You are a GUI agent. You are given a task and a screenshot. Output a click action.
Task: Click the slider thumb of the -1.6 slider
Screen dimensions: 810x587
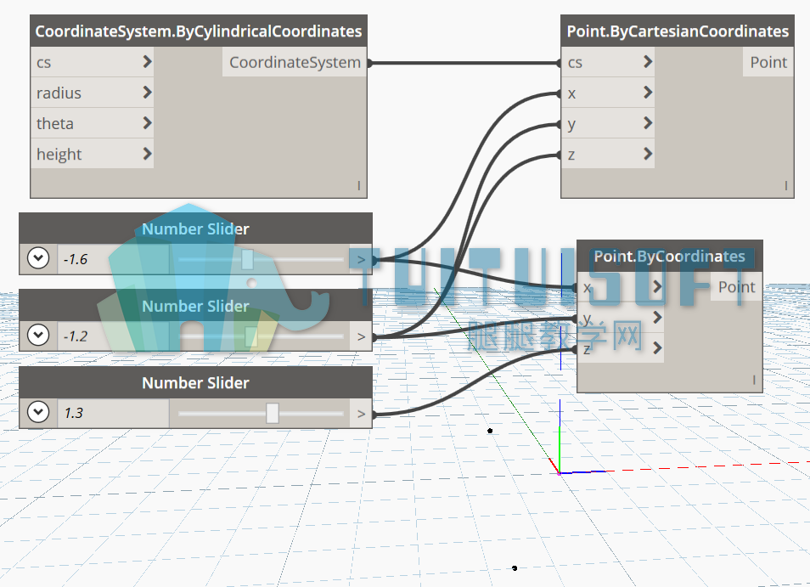247,259
